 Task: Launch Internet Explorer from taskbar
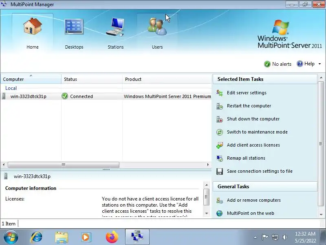click(x=37, y=237)
